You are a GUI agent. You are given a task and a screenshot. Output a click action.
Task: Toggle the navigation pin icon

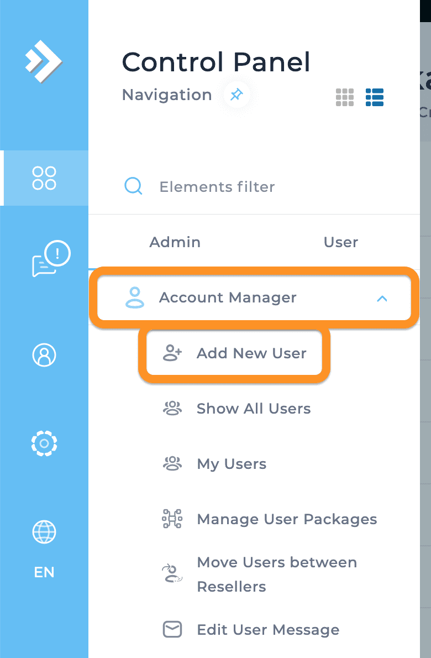[237, 95]
